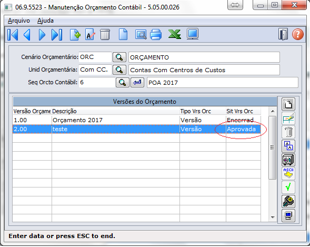The image size is (310, 247).
Task: Open the search records icon in toolbar
Action: pos(141,35)
